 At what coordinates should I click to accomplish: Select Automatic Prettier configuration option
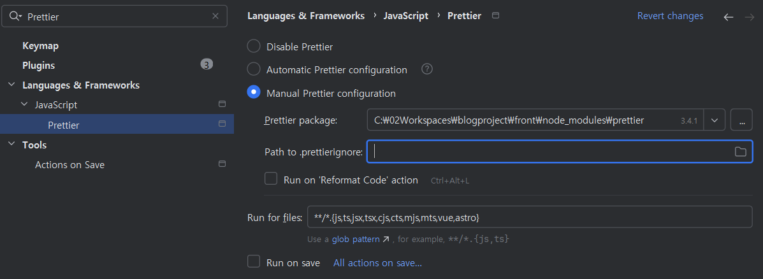[254, 69]
